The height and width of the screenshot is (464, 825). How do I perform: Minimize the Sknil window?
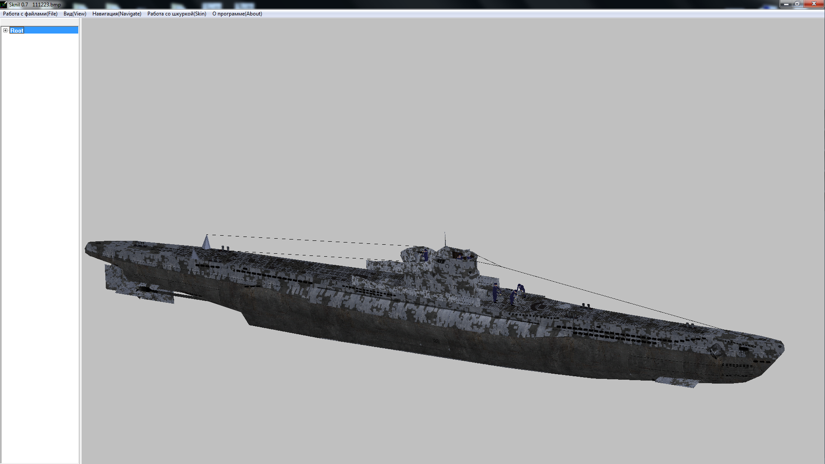(x=786, y=4)
